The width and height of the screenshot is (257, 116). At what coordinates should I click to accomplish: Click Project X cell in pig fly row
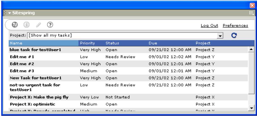[205, 97]
